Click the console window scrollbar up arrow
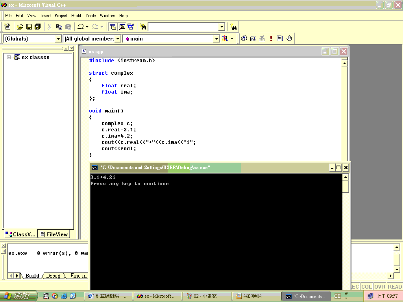This screenshot has width=403, height=302. coord(346,177)
